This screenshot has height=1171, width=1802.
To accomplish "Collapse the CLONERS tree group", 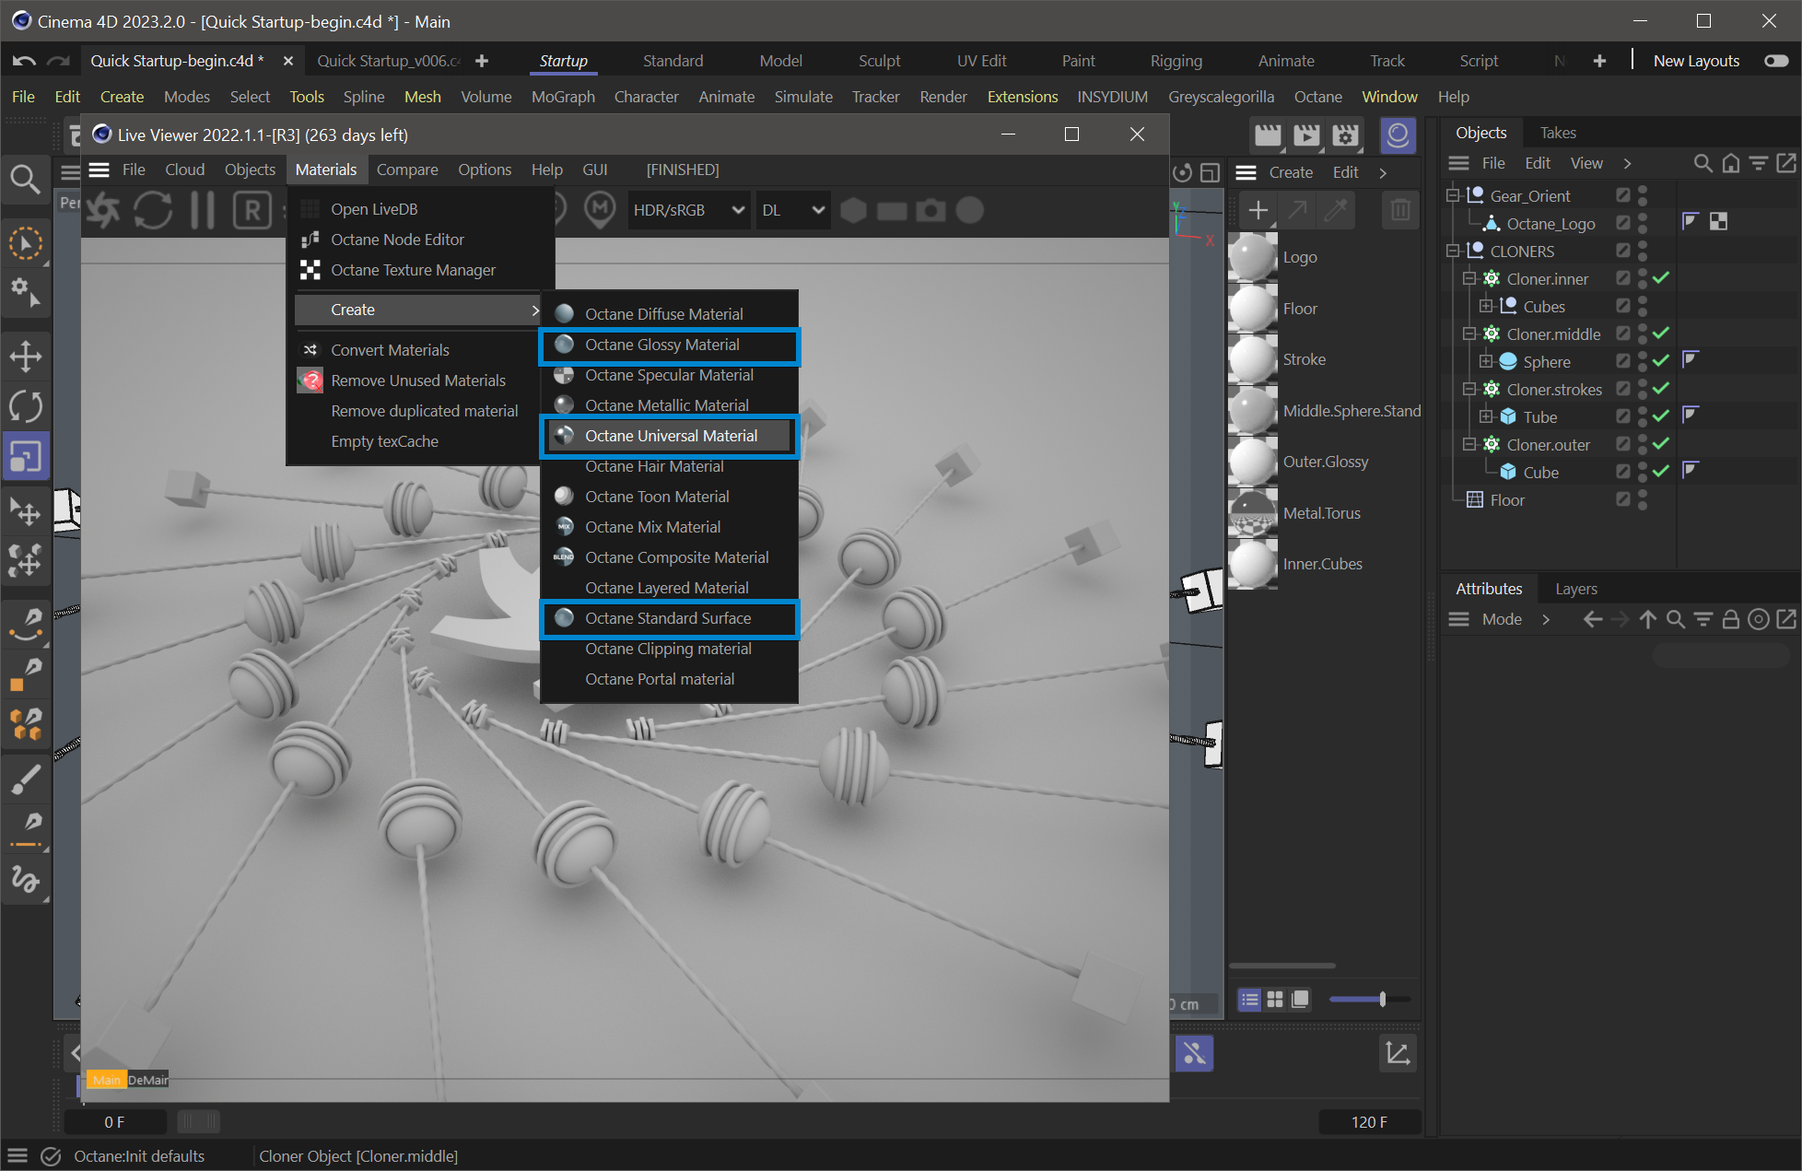I will click(1453, 251).
